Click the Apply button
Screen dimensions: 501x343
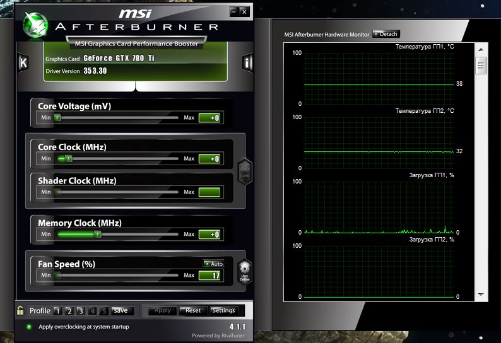[x=162, y=310]
